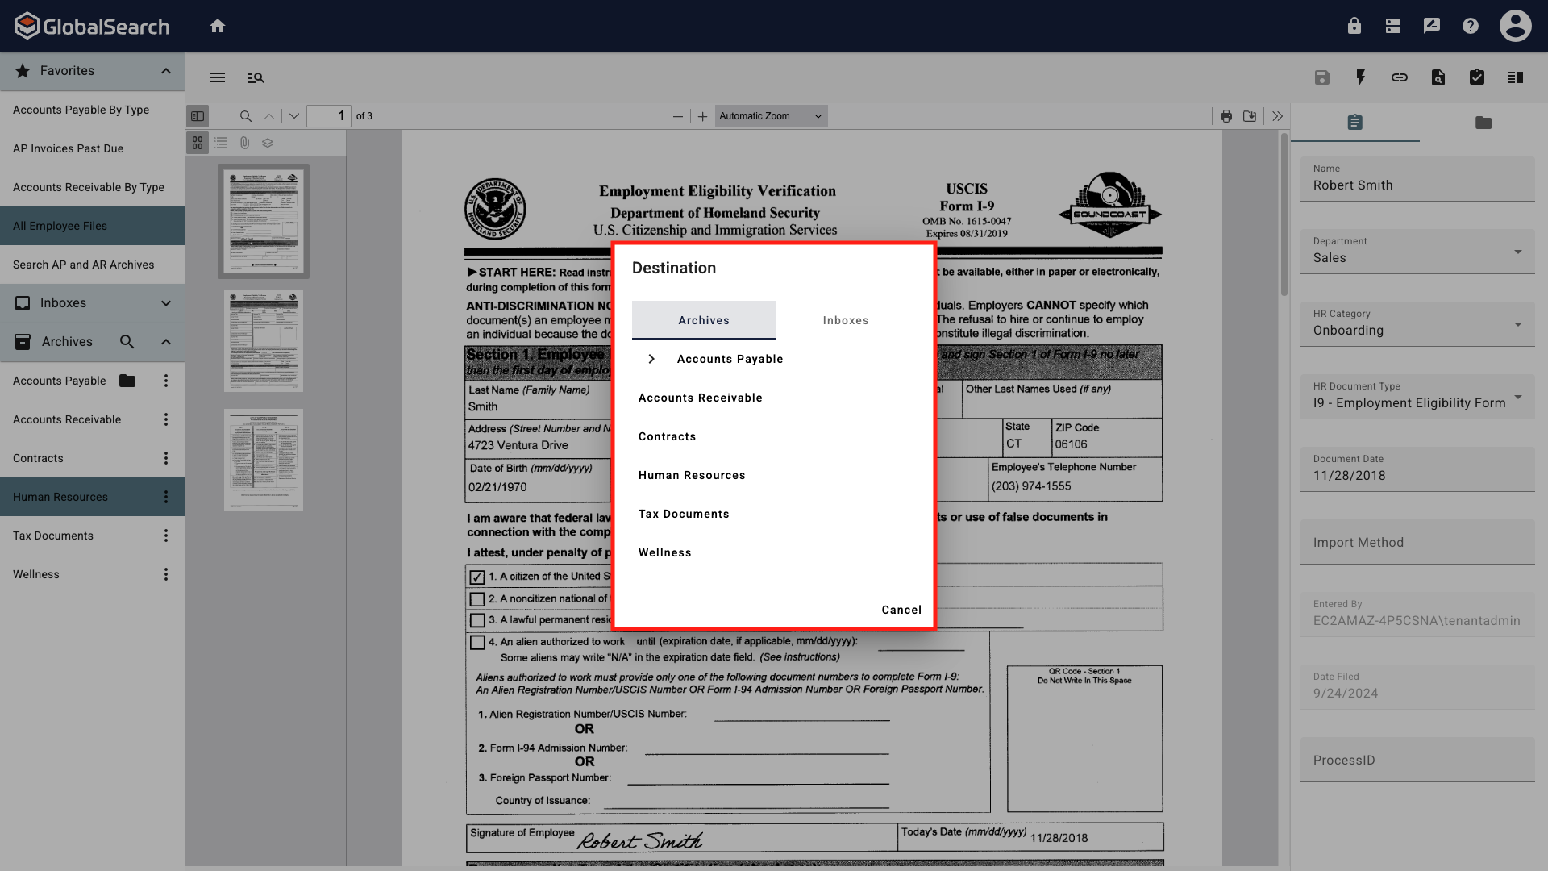Collapse the Archives section in the sidebar

tap(165, 341)
